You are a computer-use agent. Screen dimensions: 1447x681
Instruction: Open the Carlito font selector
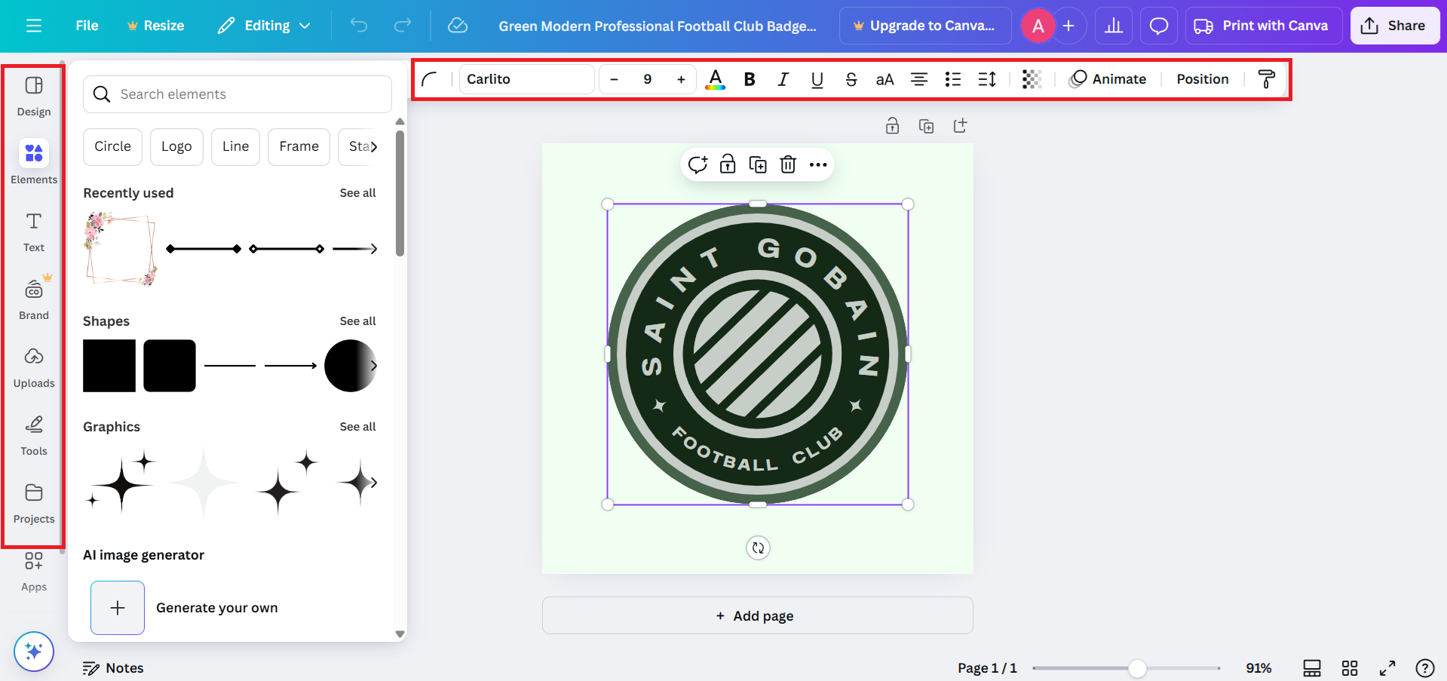click(x=527, y=79)
